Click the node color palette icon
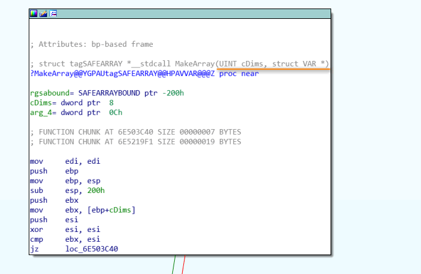This screenshot has width=421, height=274. pos(34,13)
